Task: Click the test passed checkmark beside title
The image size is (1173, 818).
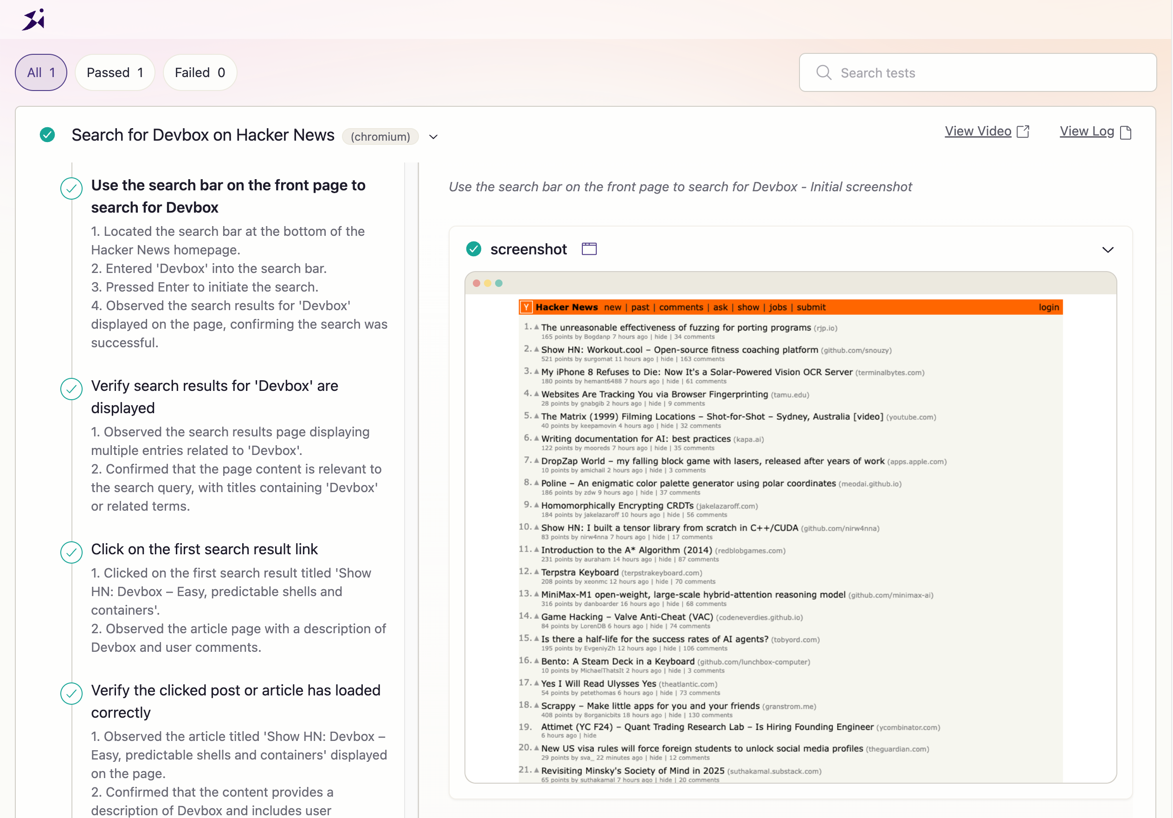Action: (x=47, y=135)
